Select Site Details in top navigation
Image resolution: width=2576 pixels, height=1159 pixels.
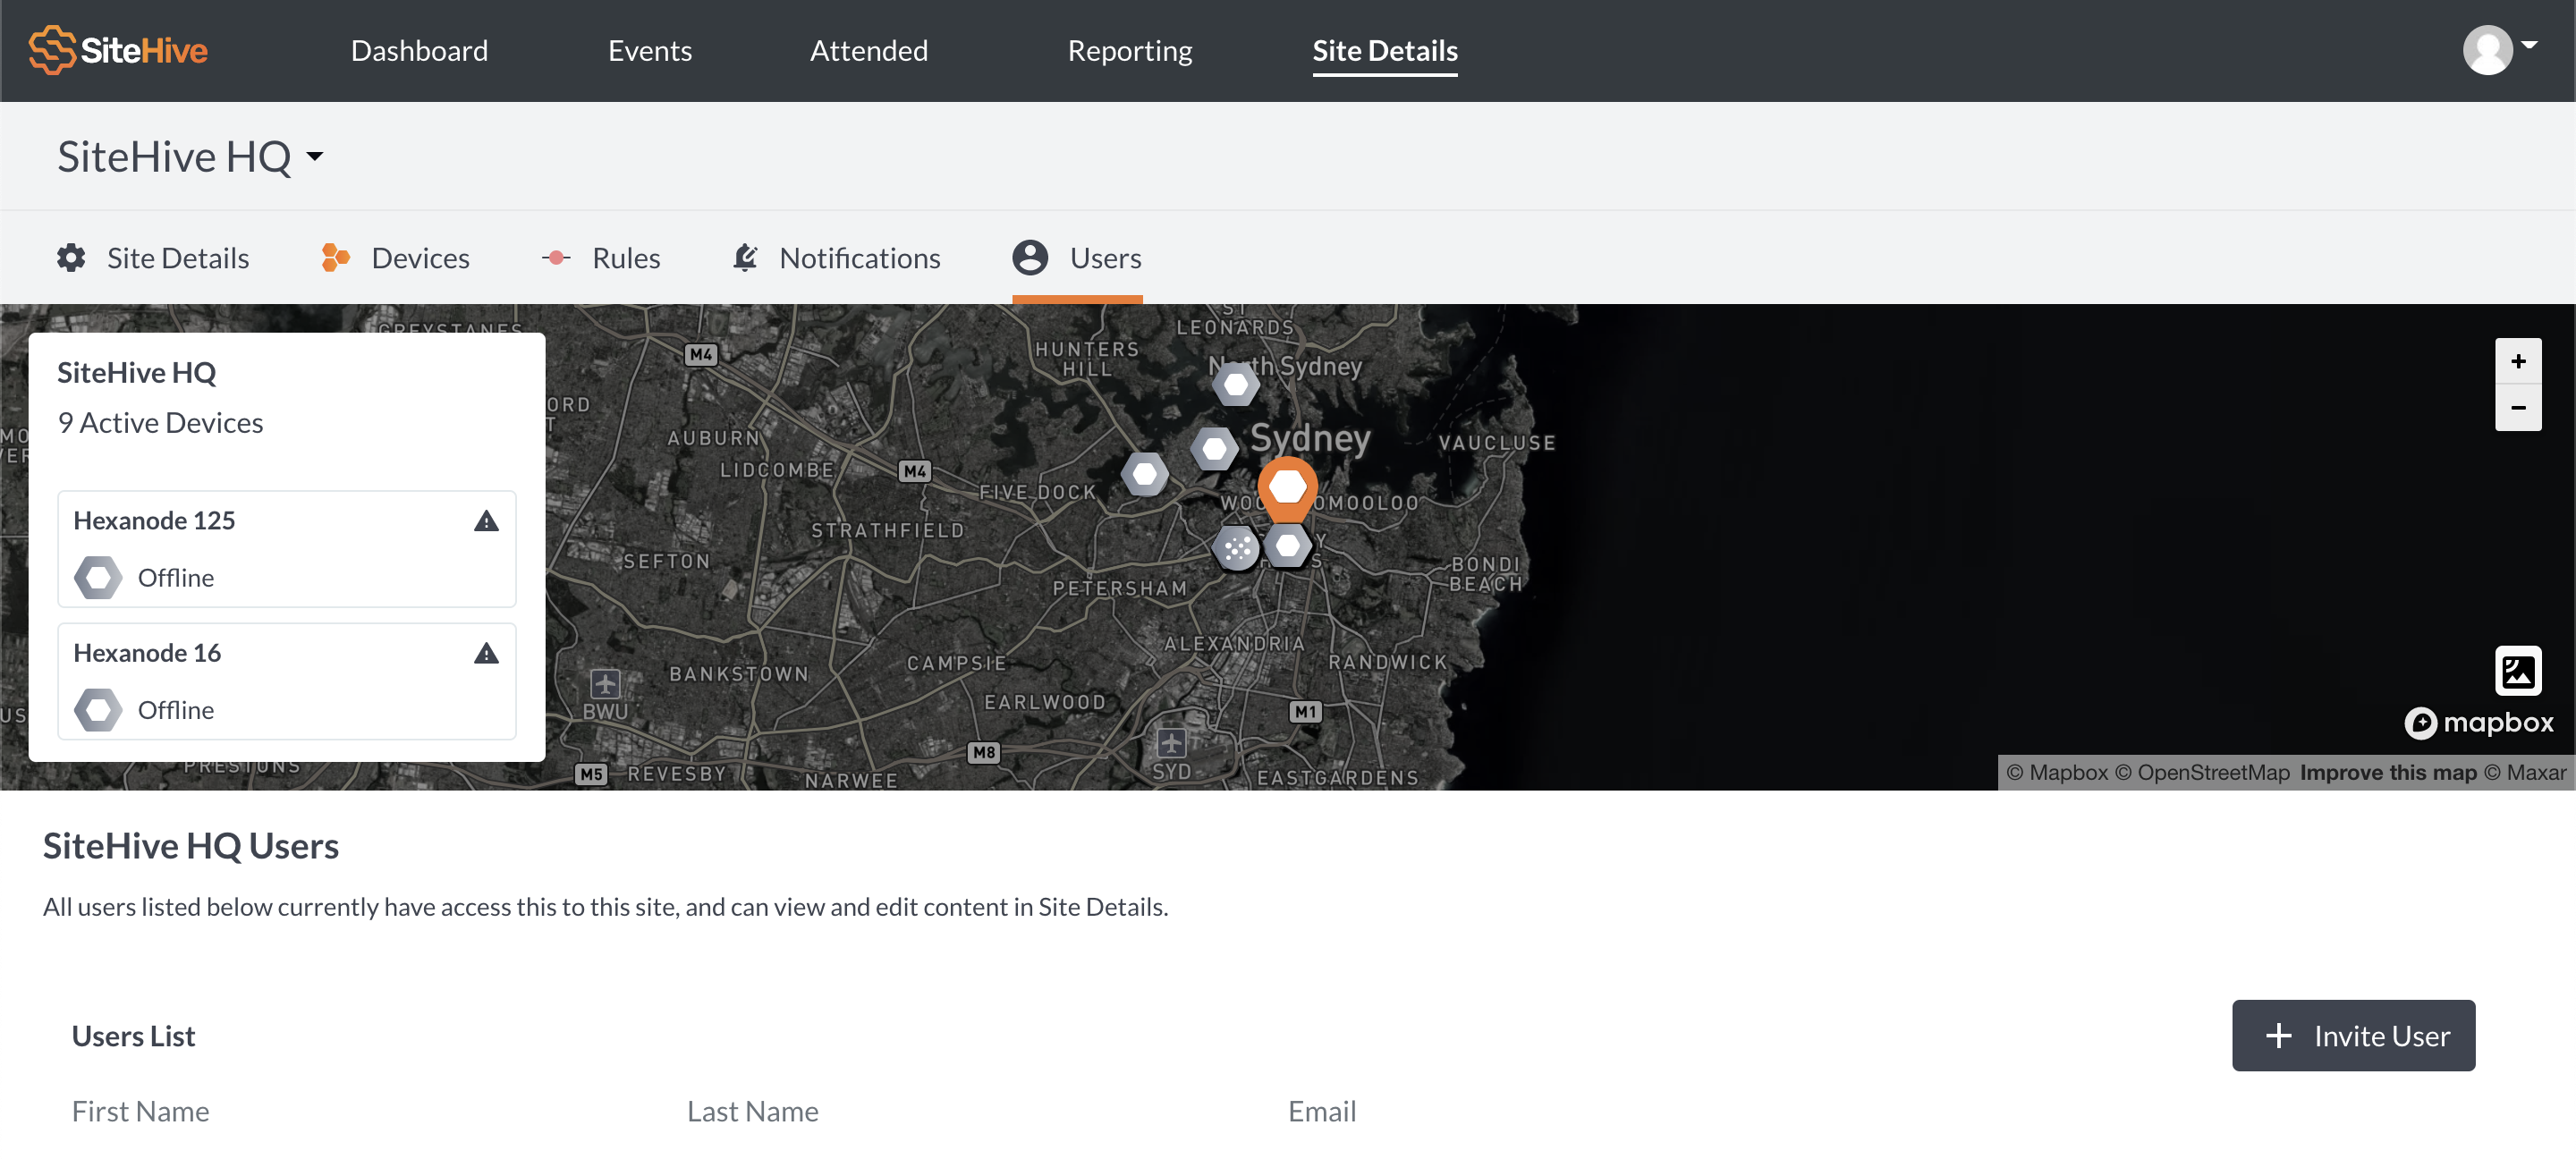[1385, 50]
